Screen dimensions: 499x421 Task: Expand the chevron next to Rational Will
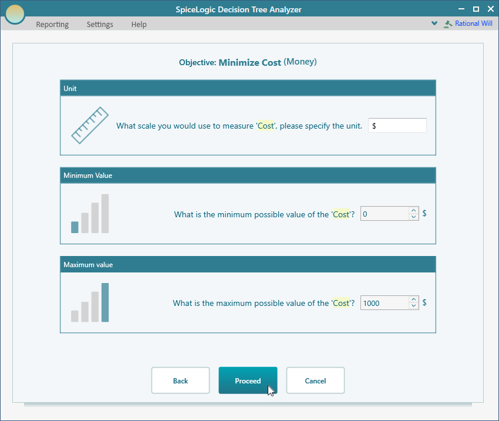coord(434,24)
